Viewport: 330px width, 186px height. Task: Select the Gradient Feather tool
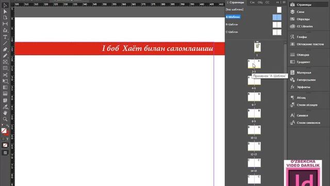pos(5,94)
